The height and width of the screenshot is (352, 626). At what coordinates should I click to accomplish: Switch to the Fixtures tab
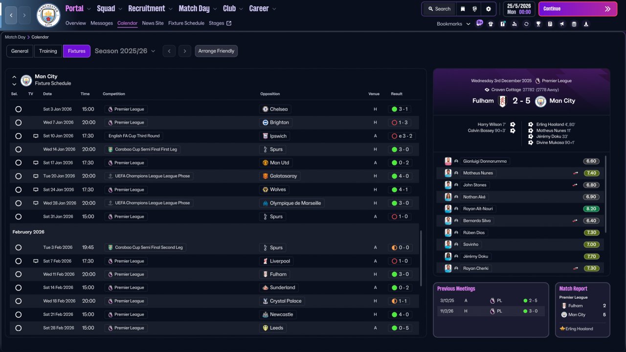pyautogui.click(x=77, y=51)
